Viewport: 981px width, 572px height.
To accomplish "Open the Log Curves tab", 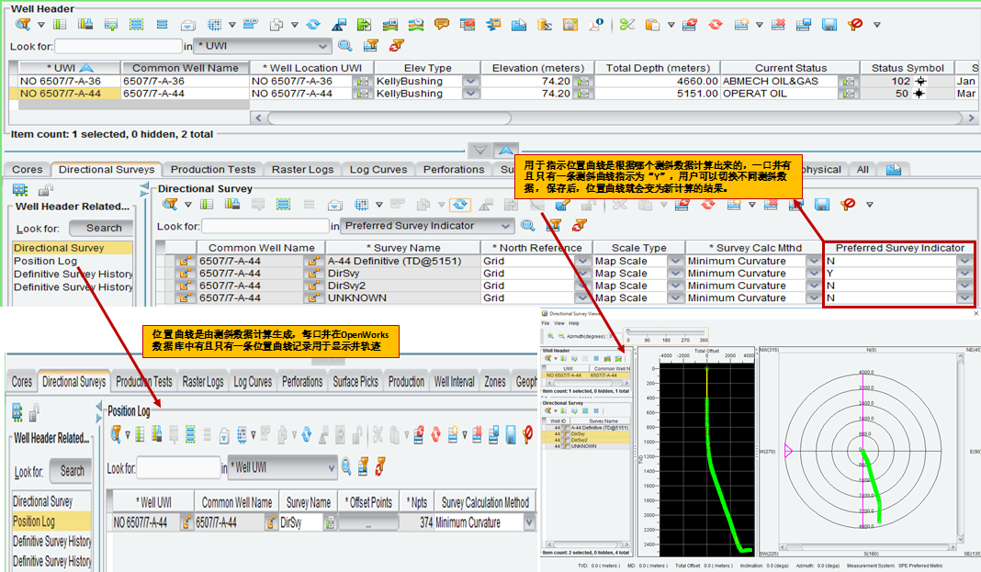I will [378, 170].
